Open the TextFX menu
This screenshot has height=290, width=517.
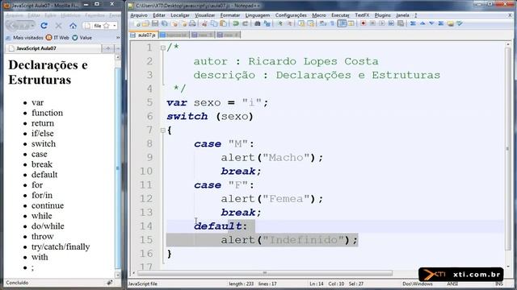362,15
